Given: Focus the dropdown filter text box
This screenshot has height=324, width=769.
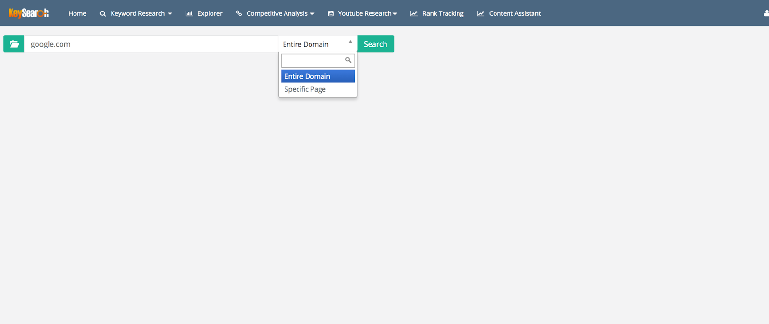Looking at the screenshot, I should [x=318, y=60].
